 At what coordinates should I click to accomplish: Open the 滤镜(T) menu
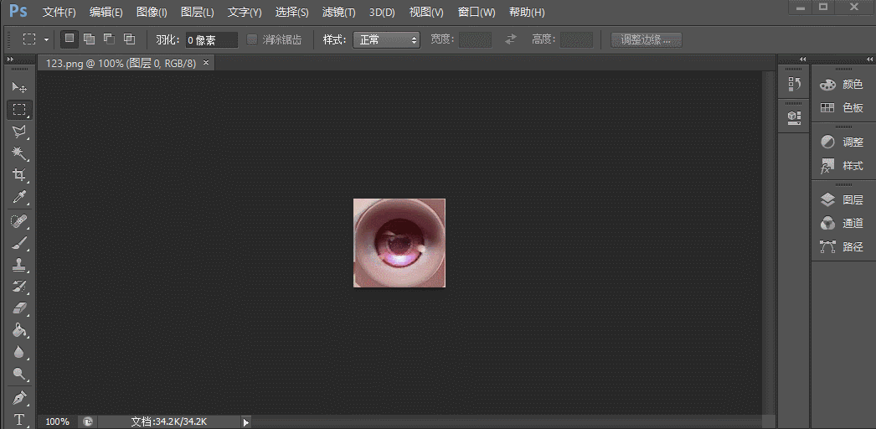[x=338, y=13]
